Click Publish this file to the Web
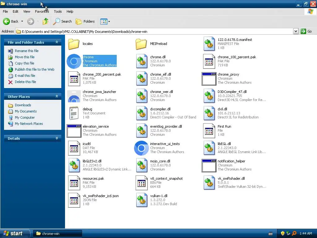Screen dimensions: 317x238 click(x=34, y=69)
